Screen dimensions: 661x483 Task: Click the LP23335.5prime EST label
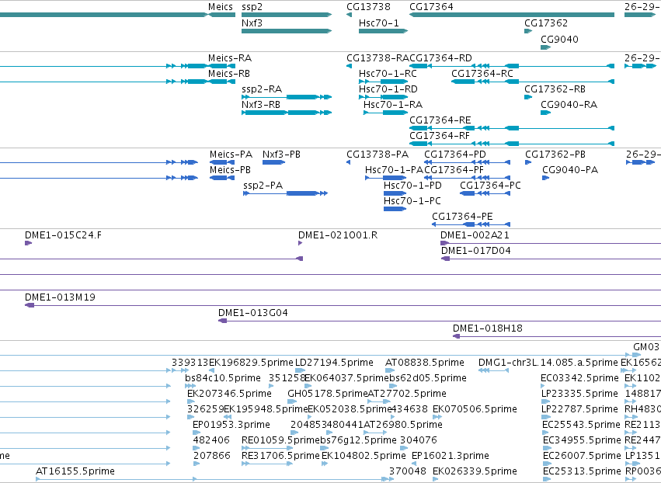pyautogui.click(x=579, y=394)
